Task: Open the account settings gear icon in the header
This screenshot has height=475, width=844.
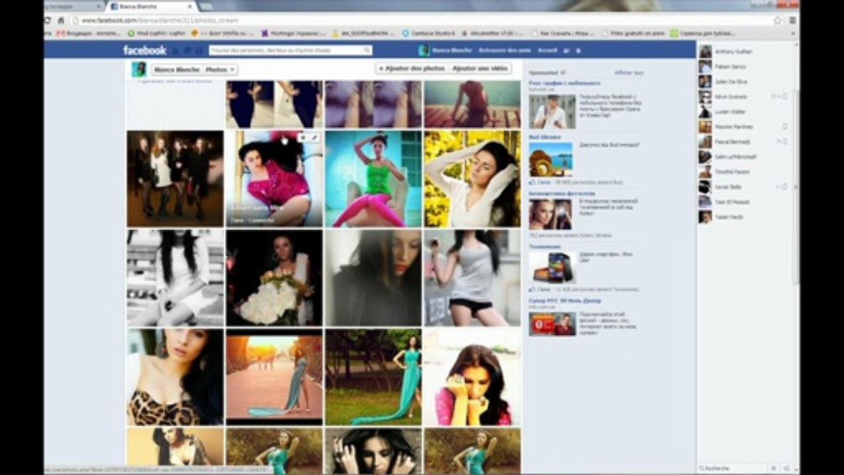Action: [579, 51]
